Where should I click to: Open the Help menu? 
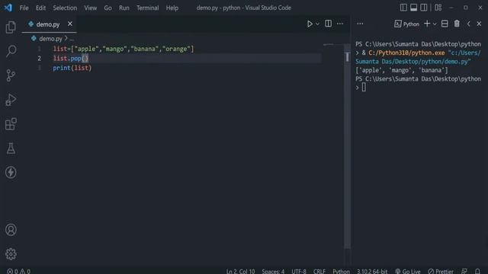172,8
